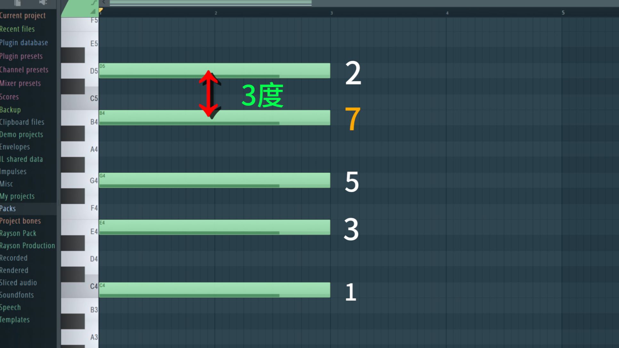This screenshot has height=348, width=619.
Task: Select the Backup folder item
Action: coord(11,109)
